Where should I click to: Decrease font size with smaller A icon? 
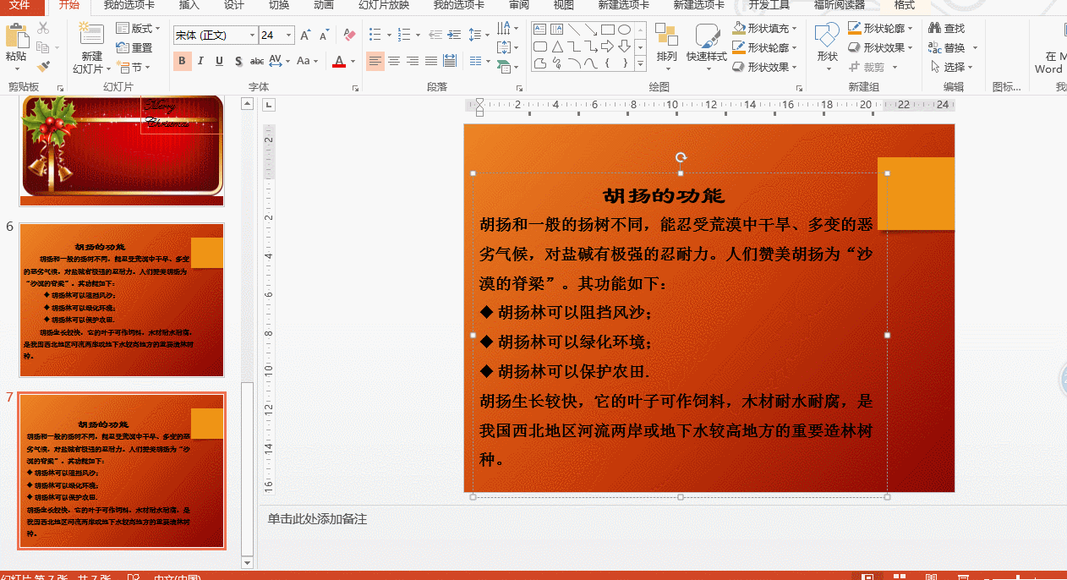point(324,36)
